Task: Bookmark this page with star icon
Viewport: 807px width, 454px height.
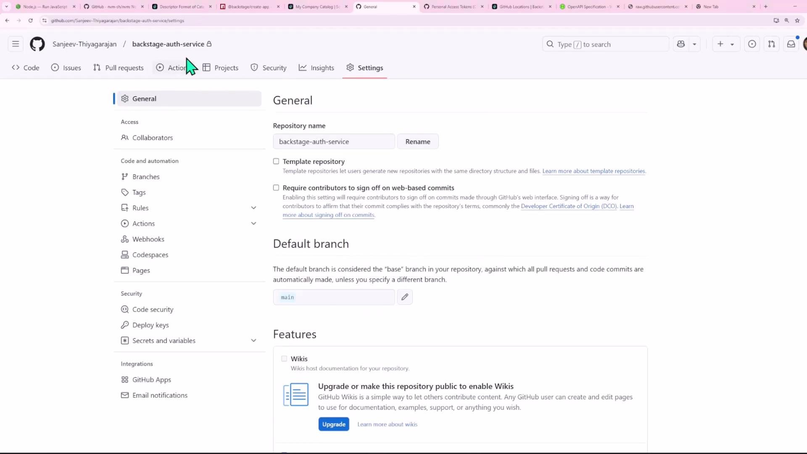Action: 797,20
